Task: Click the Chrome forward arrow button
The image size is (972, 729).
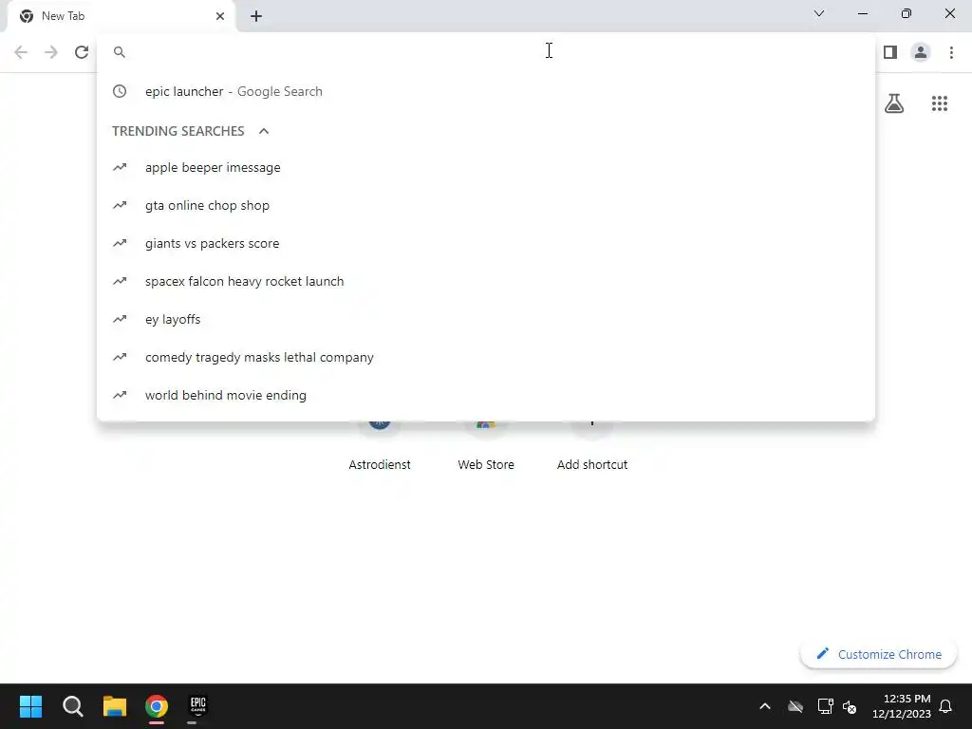Action: pos(51,52)
